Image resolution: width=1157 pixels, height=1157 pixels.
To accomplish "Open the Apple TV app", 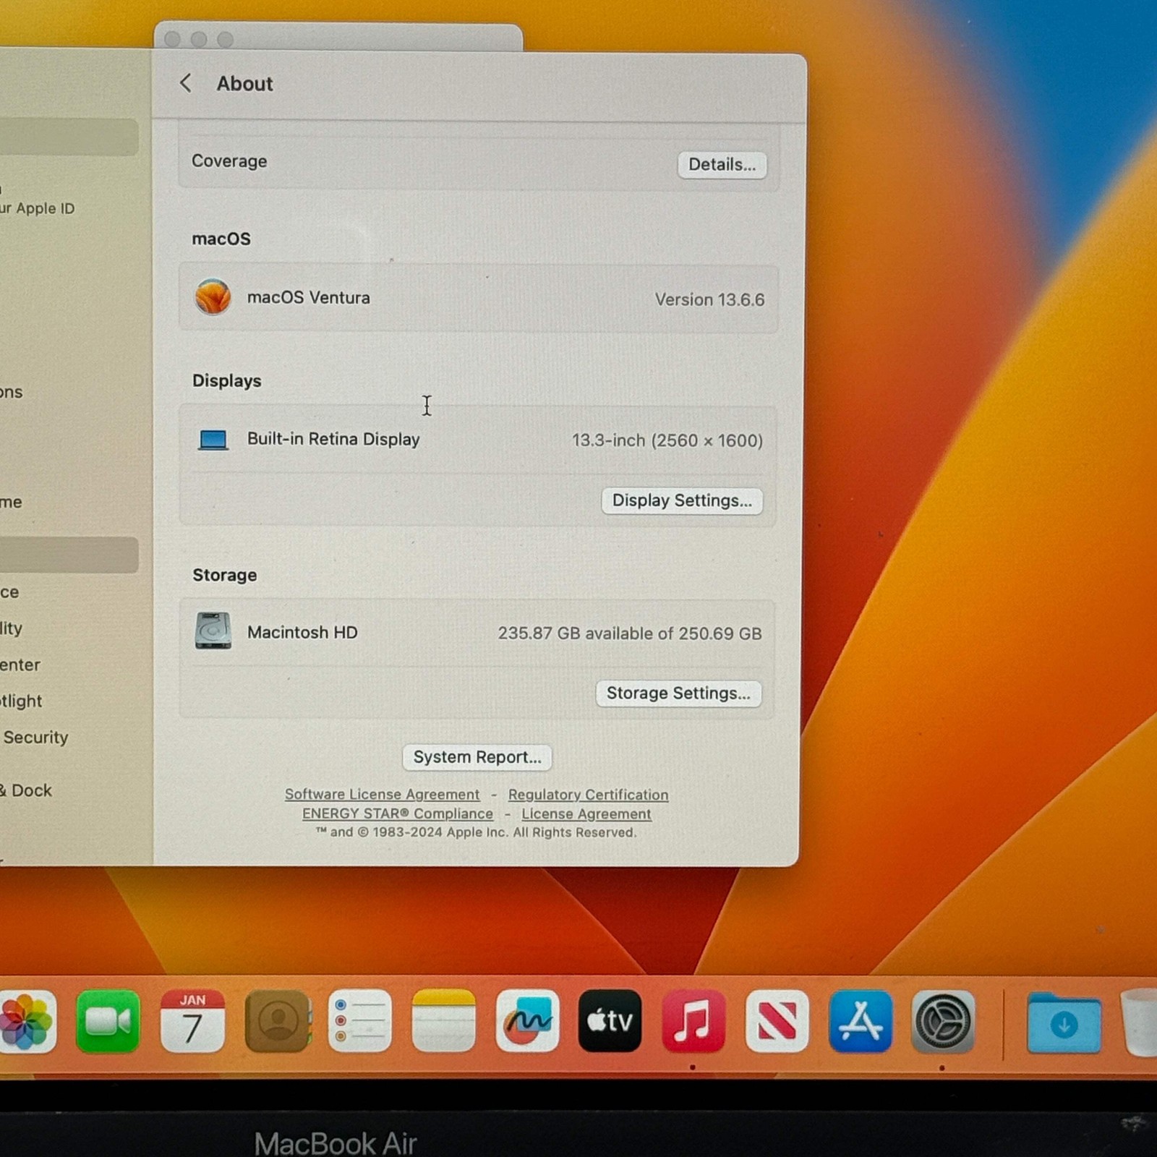I will click(610, 1021).
